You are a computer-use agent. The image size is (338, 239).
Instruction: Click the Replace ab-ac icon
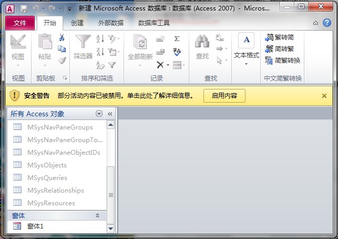pos(220,37)
